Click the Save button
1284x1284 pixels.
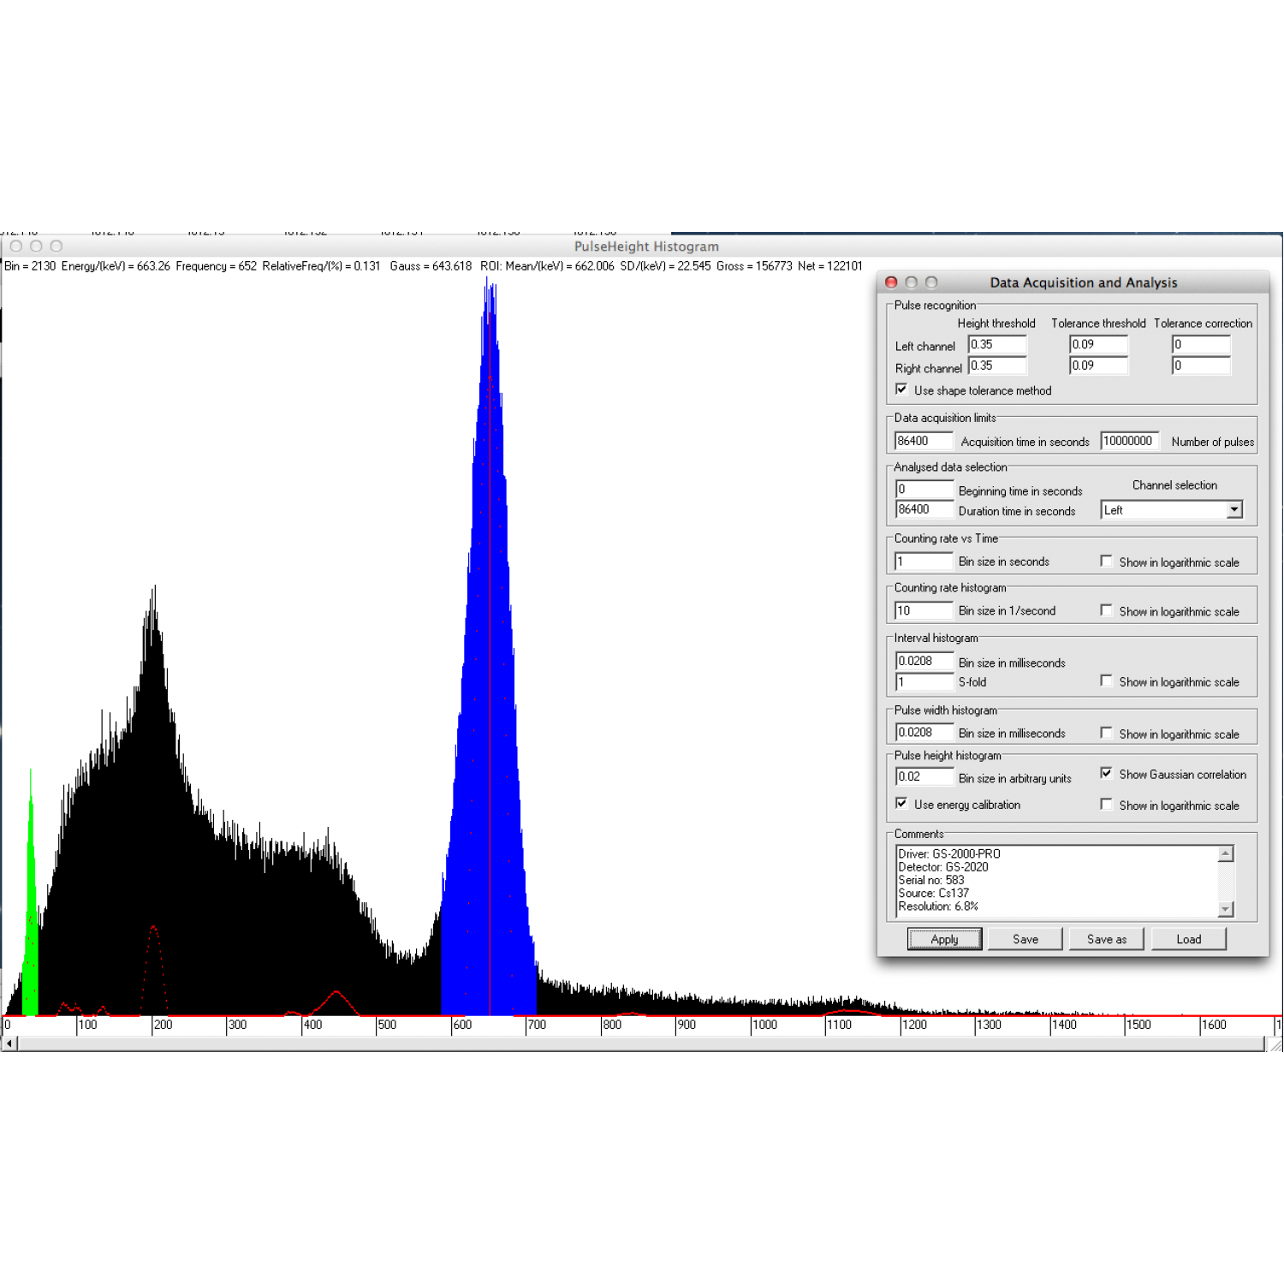click(x=1025, y=939)
